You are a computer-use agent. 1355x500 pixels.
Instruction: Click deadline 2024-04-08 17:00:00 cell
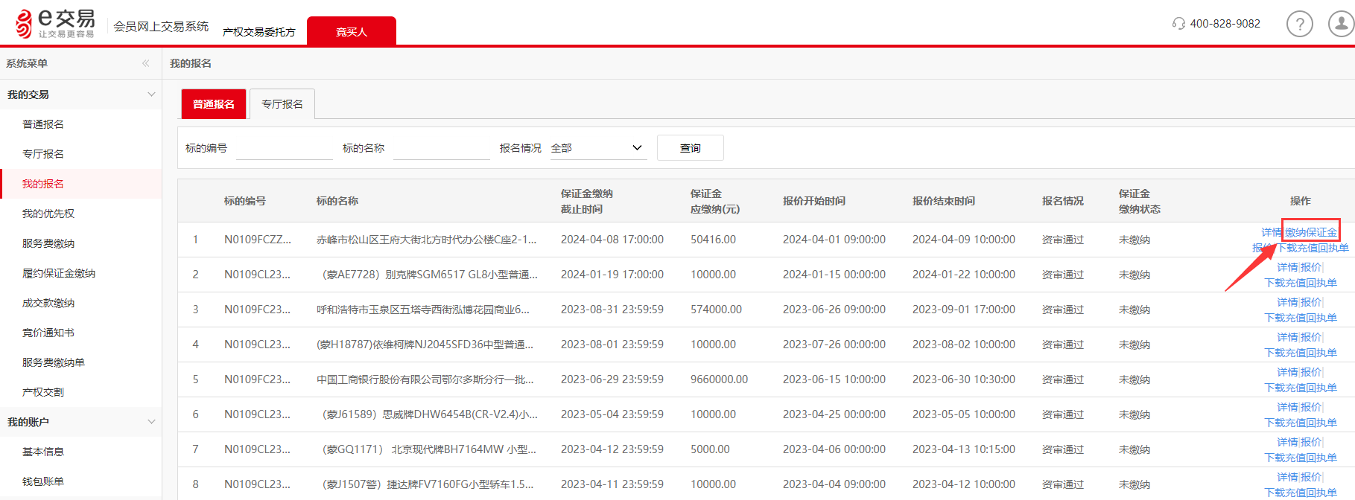[x=612, y=240]
